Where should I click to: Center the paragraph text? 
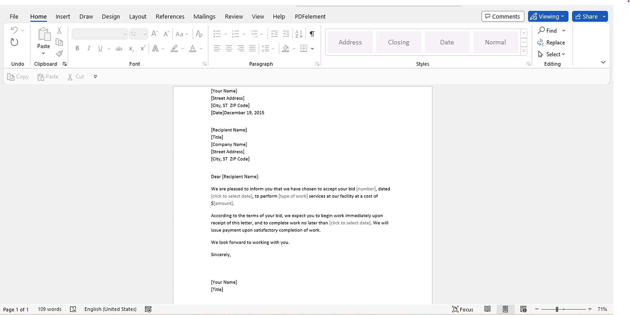click(x=229, y=49)
